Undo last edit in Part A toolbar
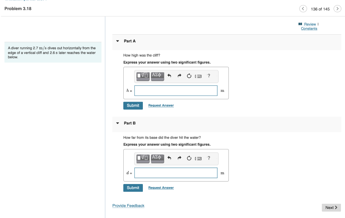The width and height of the screenshot is (345, 218). coord(169,76)
